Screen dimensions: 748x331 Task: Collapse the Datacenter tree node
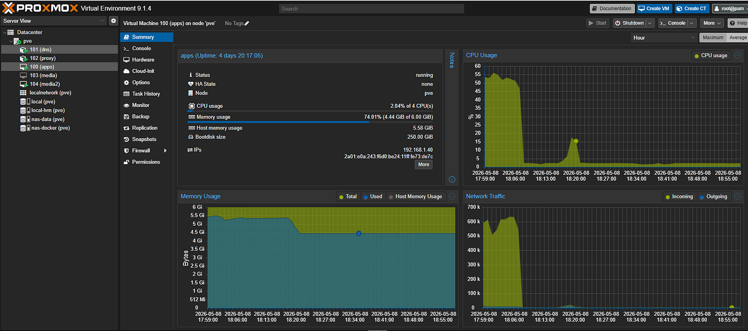pyautogui.click(x=4, y=32)
